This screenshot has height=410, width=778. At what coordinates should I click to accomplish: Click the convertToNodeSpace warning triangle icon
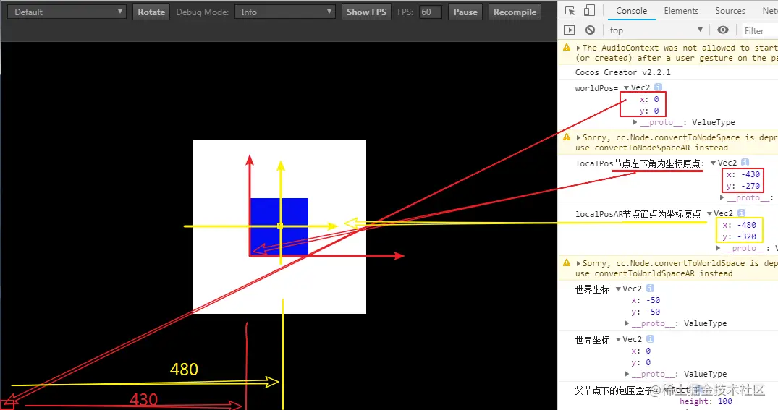[567, 137]
